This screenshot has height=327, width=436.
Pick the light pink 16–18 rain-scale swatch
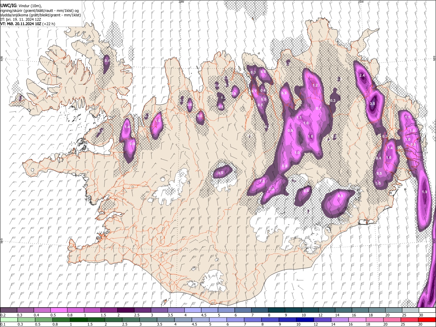357,320
